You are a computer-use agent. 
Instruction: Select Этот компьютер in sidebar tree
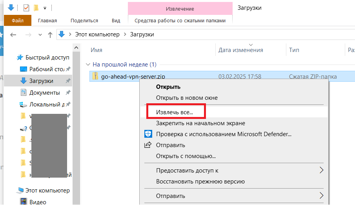[47, 191]
